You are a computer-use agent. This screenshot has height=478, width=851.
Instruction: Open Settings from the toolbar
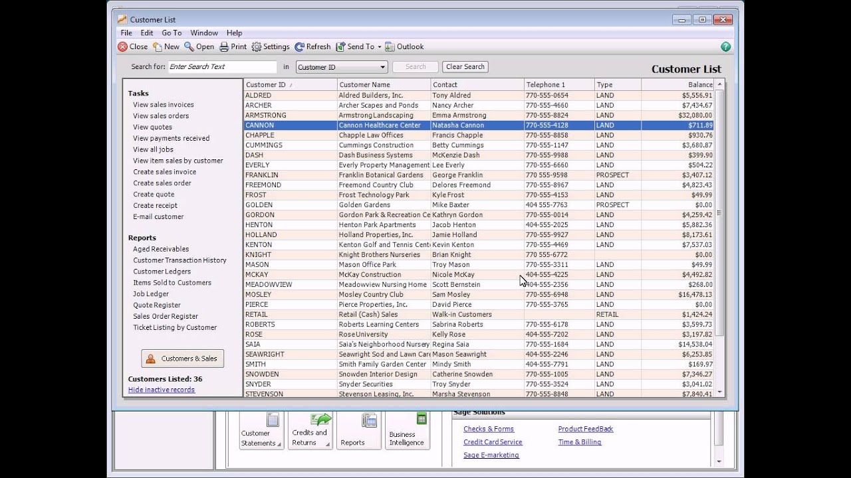click(270, 46)
